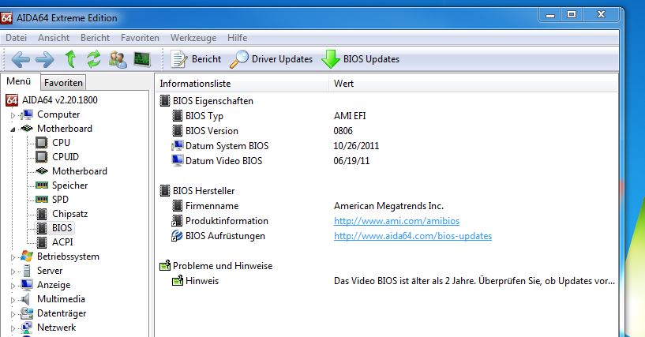This screenshot has height=337, width=645.
Task: Open the aida64.com/bios-updates link
Action: pos(413,236)
